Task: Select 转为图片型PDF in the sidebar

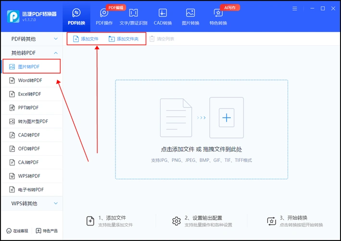Action: (32, 121)
